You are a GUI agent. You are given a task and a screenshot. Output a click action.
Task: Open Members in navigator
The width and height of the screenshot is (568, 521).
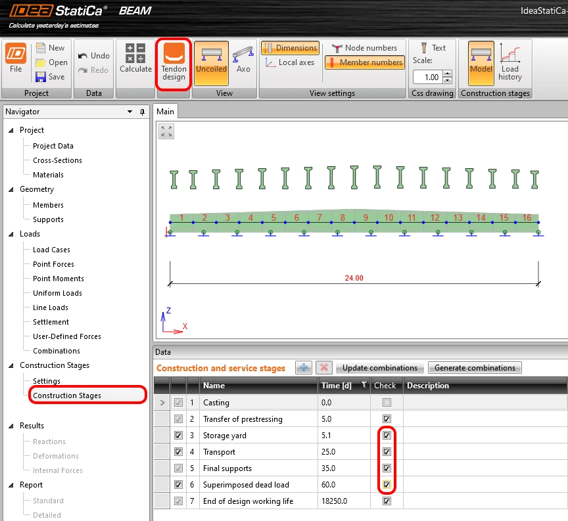pos(48,205)
